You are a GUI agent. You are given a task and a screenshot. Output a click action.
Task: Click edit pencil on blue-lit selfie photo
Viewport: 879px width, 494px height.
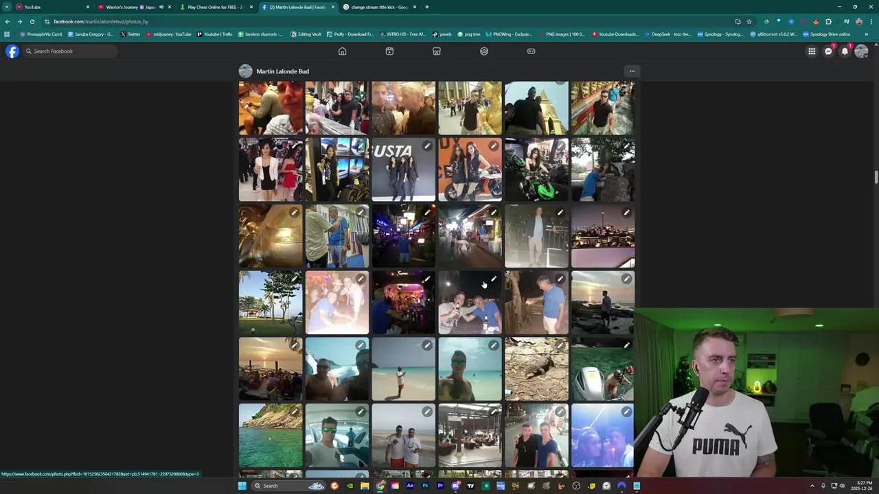(x=626, y=412)
